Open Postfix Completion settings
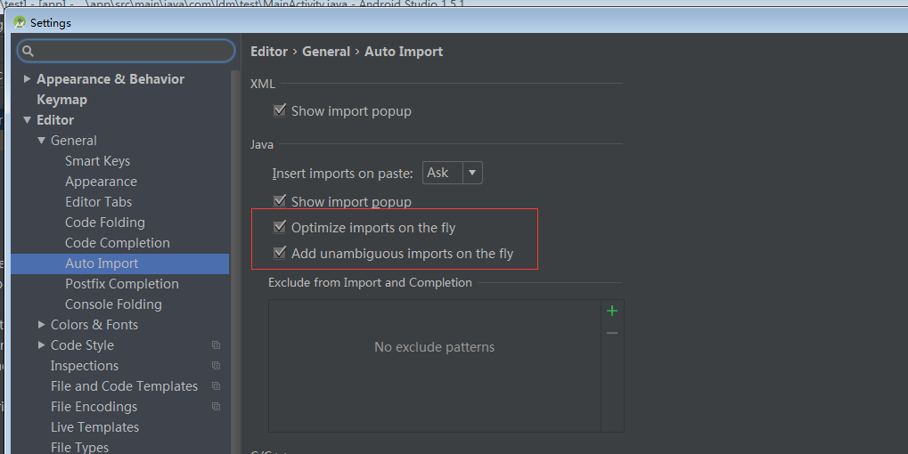 pos(121,284)
